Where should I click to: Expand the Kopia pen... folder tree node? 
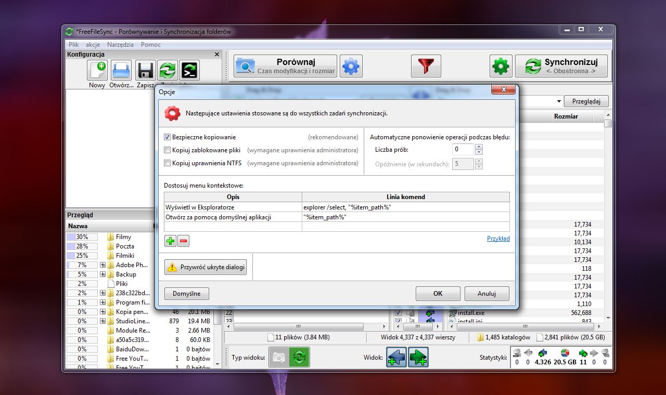103,312
